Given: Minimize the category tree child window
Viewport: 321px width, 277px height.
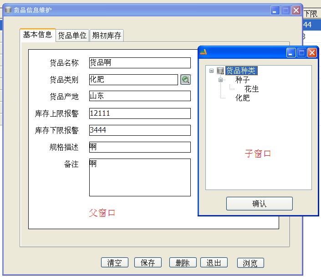Looking at the screenshot, I should click(x=291, y=53).
